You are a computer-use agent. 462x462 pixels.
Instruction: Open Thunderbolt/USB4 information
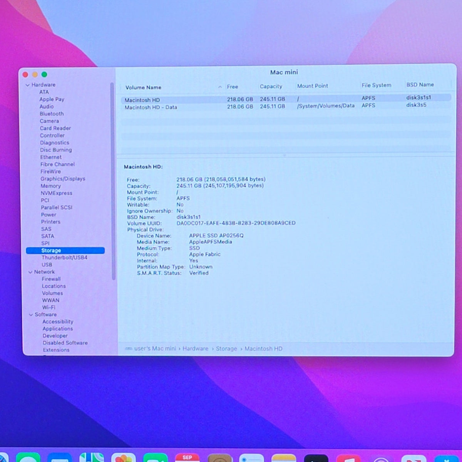point(64,258)
